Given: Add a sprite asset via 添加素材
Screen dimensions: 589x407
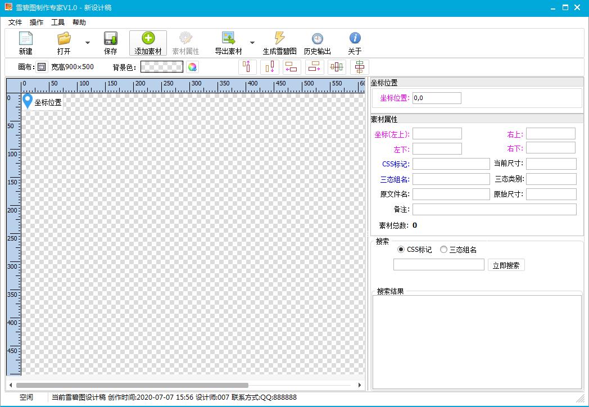Looking at the screenshot, I should click(x=148, y=42).
